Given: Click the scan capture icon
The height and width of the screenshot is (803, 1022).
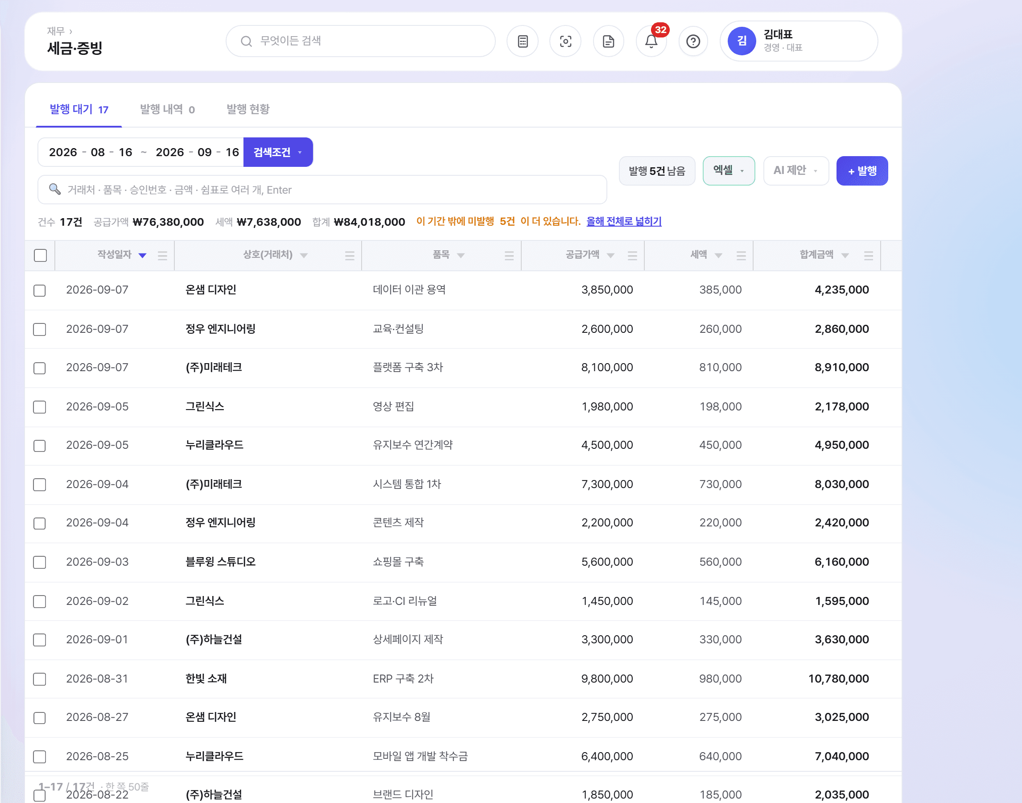Looking at the screenshot, I should coord(565,41).
